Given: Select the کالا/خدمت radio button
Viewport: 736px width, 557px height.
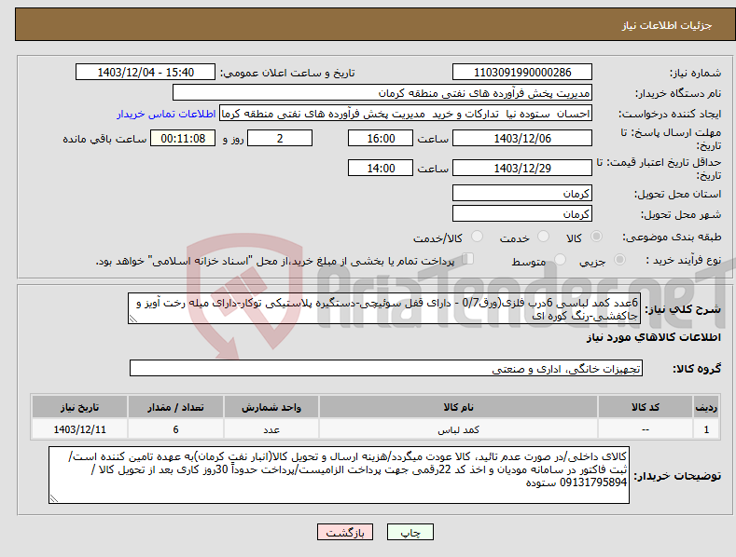Looking at the screenshot, I should (477, 237).
